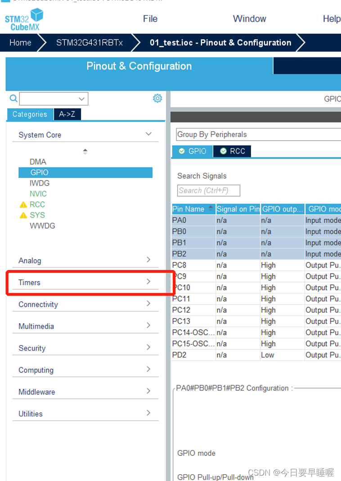Sort by the GPIO mode column header

pos(323,209)
